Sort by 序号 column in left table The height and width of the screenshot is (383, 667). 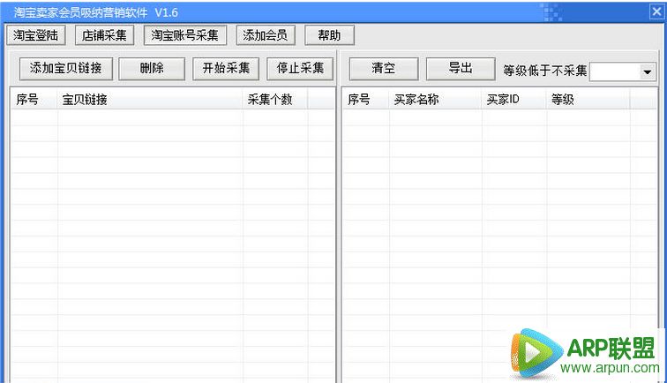[34, 100]
